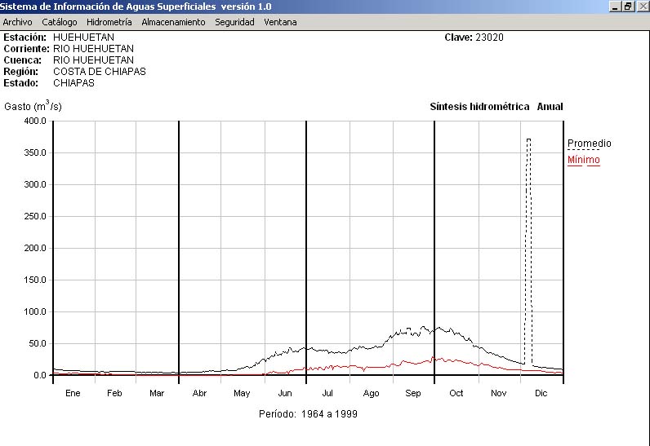Open the Catálogo menu

click(x=60, y=22)
